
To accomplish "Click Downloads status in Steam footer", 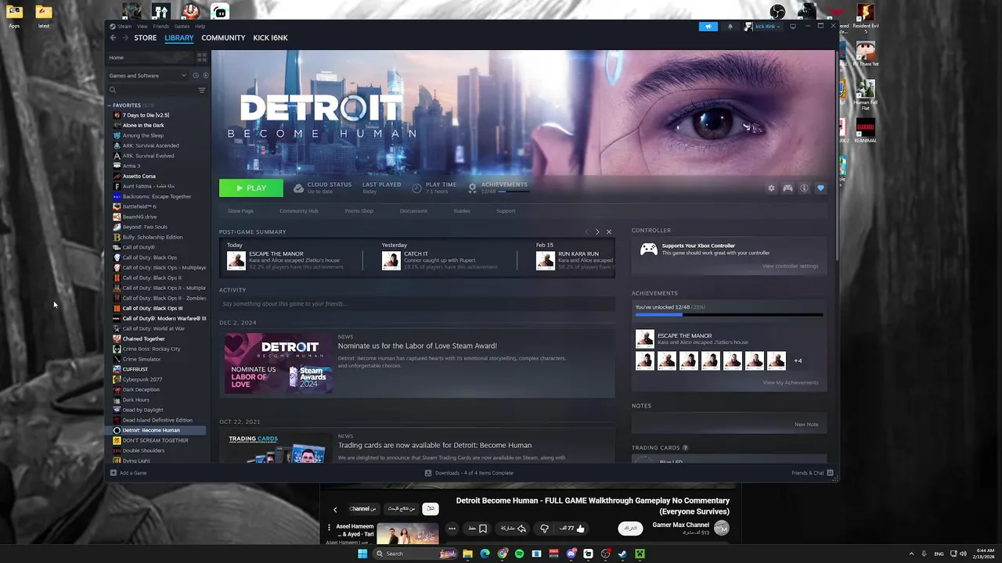I will point(469,473).
